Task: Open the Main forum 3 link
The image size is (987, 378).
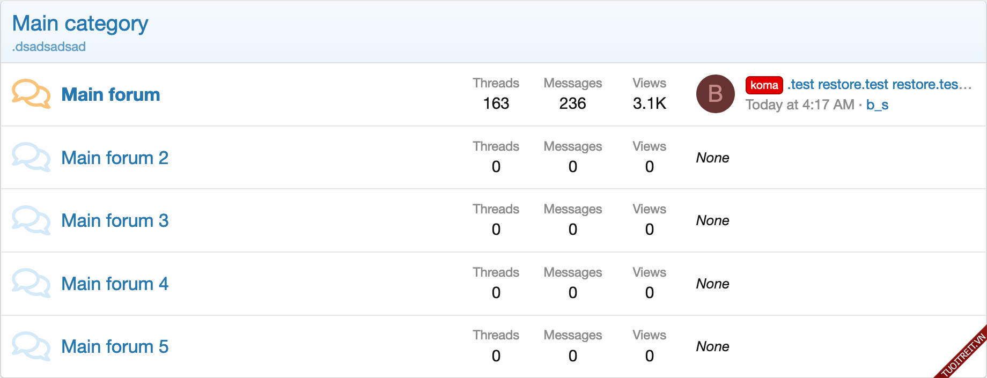Action: (115, 220)
